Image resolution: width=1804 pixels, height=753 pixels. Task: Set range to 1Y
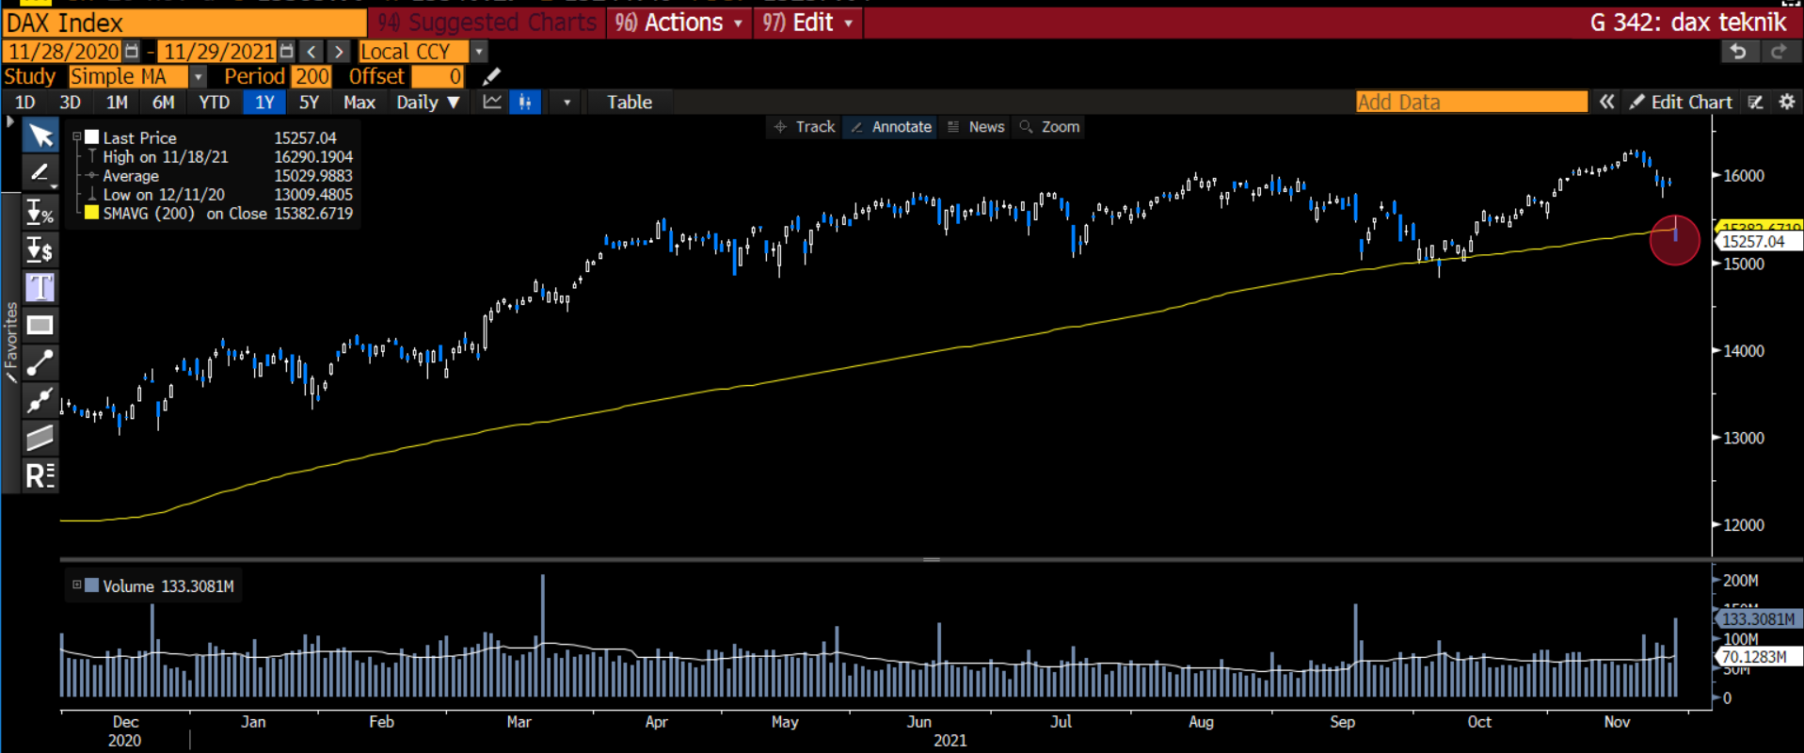click(264, 102)
